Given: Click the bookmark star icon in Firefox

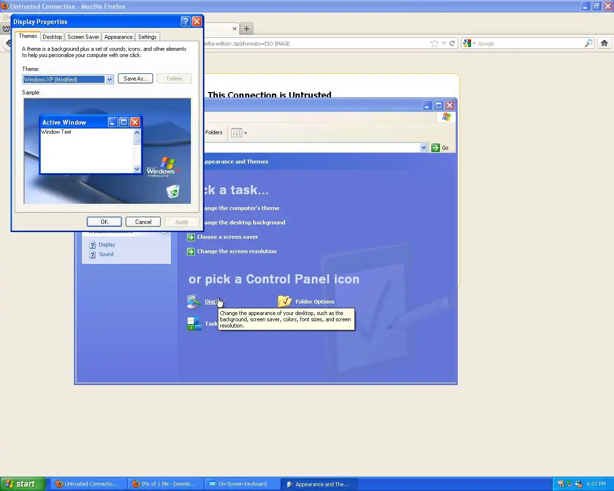Looking at the screenshot, I should click(x=434, y=43).
